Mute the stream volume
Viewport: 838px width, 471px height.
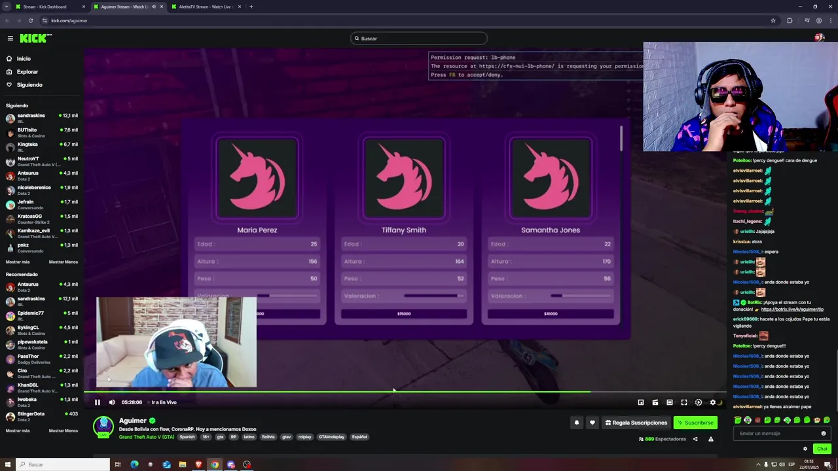(112, 402)
